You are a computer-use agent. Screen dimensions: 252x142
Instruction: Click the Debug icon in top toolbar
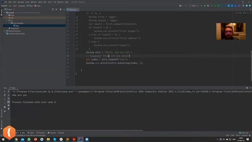(205, 6)
